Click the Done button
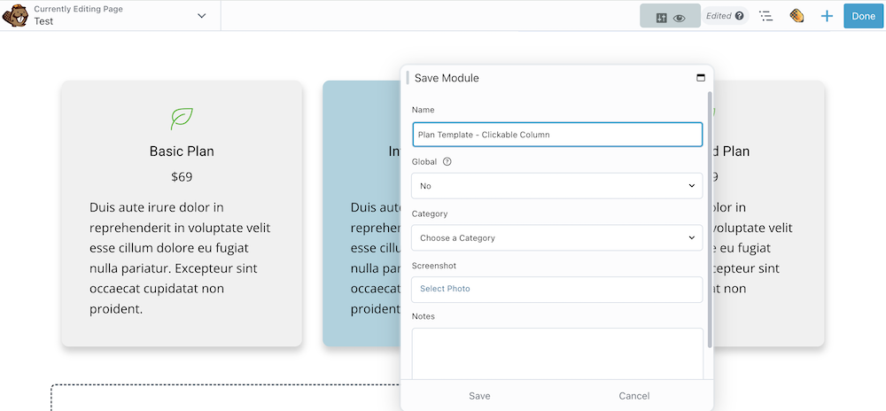This screenshot has width=886, height=411. point(863,16)
